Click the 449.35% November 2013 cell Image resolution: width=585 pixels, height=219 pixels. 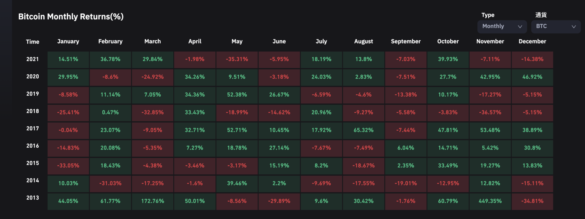490,201
